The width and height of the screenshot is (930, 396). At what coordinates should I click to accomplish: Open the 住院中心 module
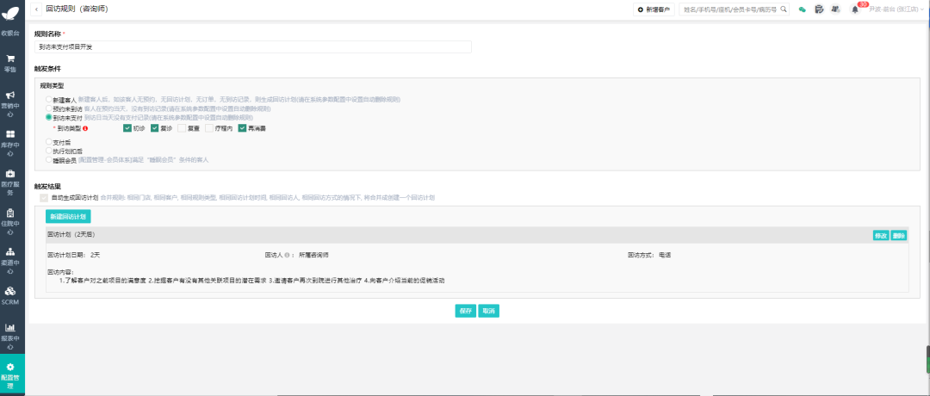point(12,222)
